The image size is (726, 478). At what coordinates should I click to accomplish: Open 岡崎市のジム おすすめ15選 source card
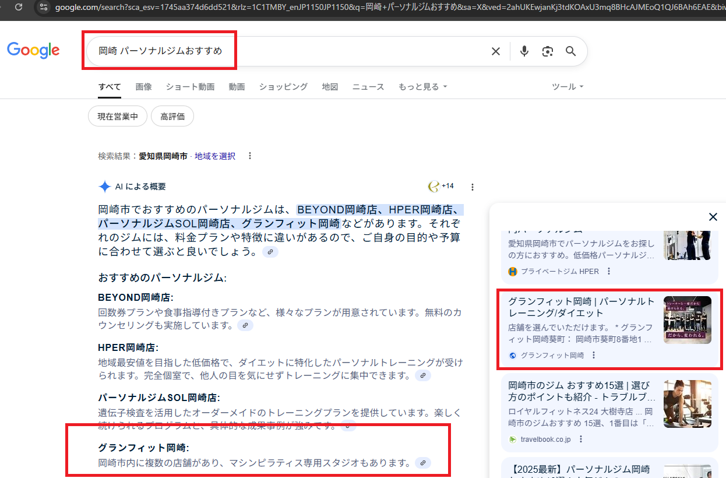pos(609,413)
